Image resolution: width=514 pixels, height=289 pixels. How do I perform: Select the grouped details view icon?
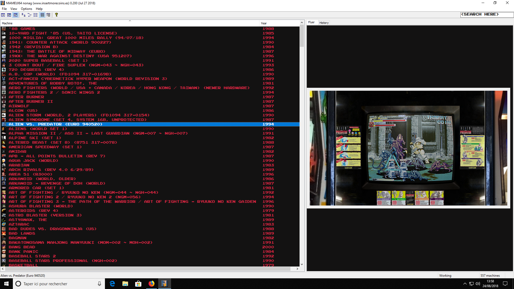coord(48,15)
